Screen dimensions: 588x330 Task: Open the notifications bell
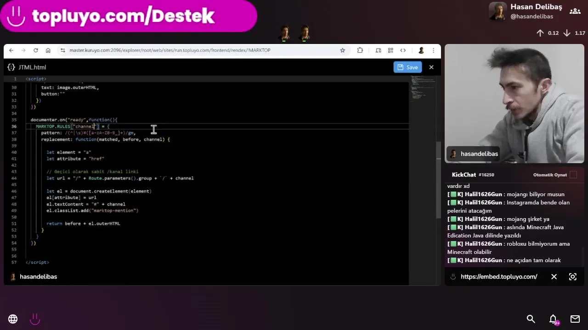[x=553, y=319]
